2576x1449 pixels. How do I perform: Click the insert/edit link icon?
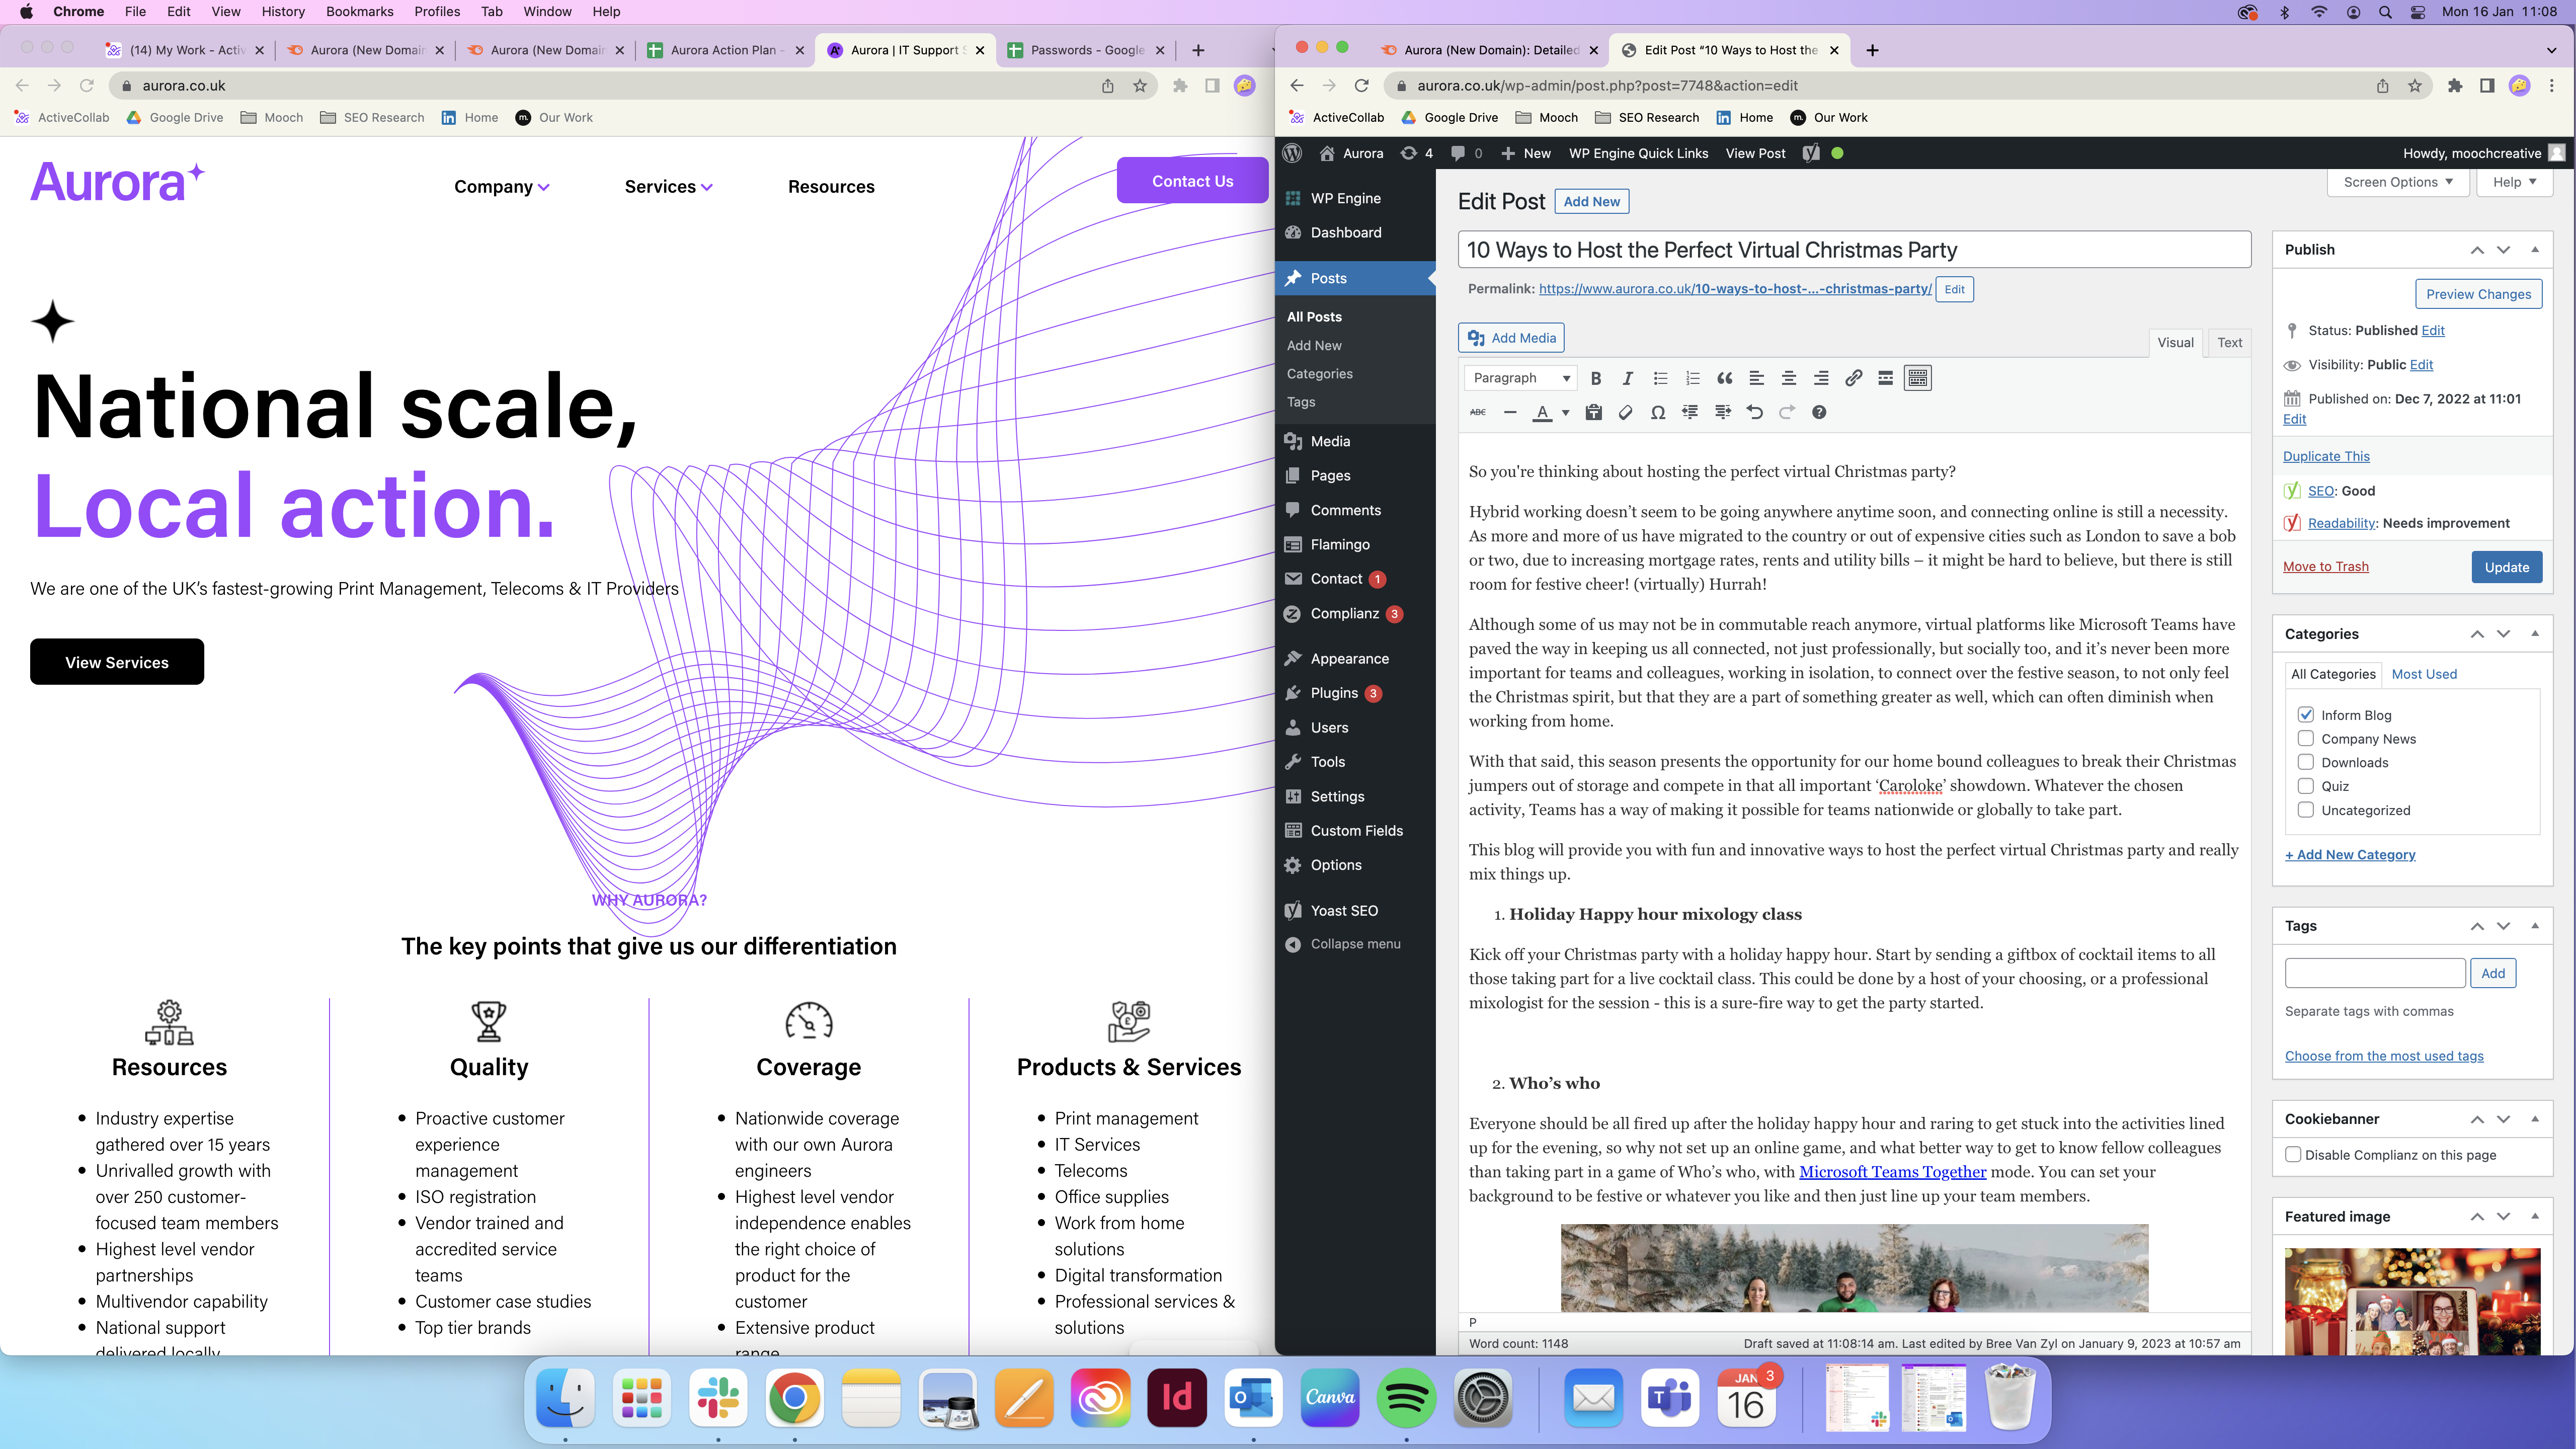[1853, 378]
